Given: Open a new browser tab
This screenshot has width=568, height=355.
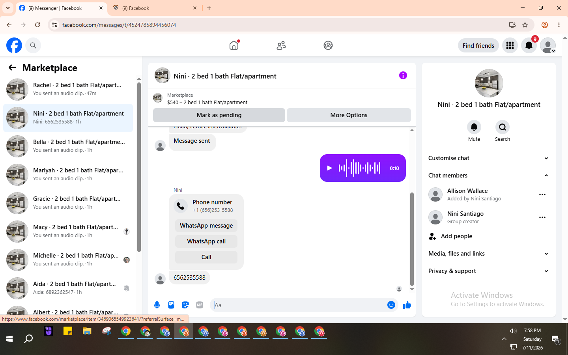Looking at the screenshot, I should (x=209, y=8).
